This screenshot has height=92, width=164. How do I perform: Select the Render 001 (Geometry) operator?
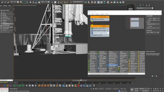coord(100,19)
